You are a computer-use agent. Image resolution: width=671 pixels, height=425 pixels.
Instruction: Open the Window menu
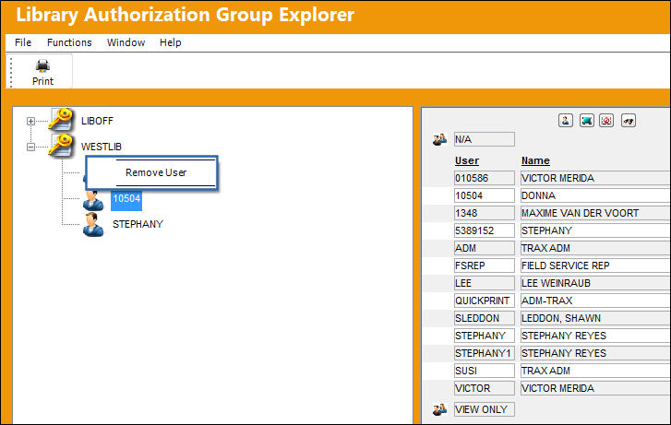click(126, 42)
